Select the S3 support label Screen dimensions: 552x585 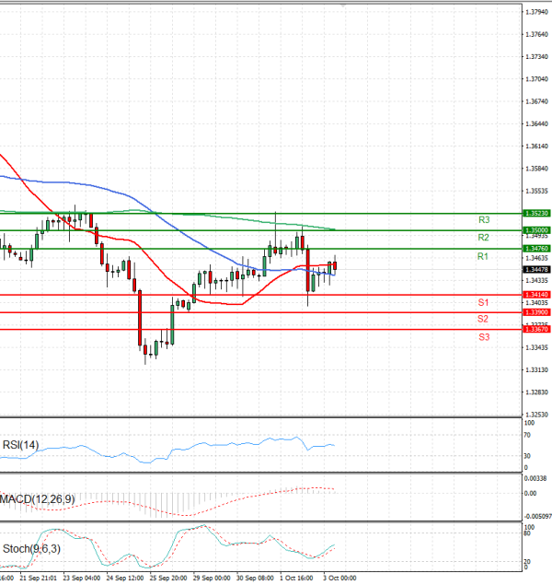(x=483, y=337)
